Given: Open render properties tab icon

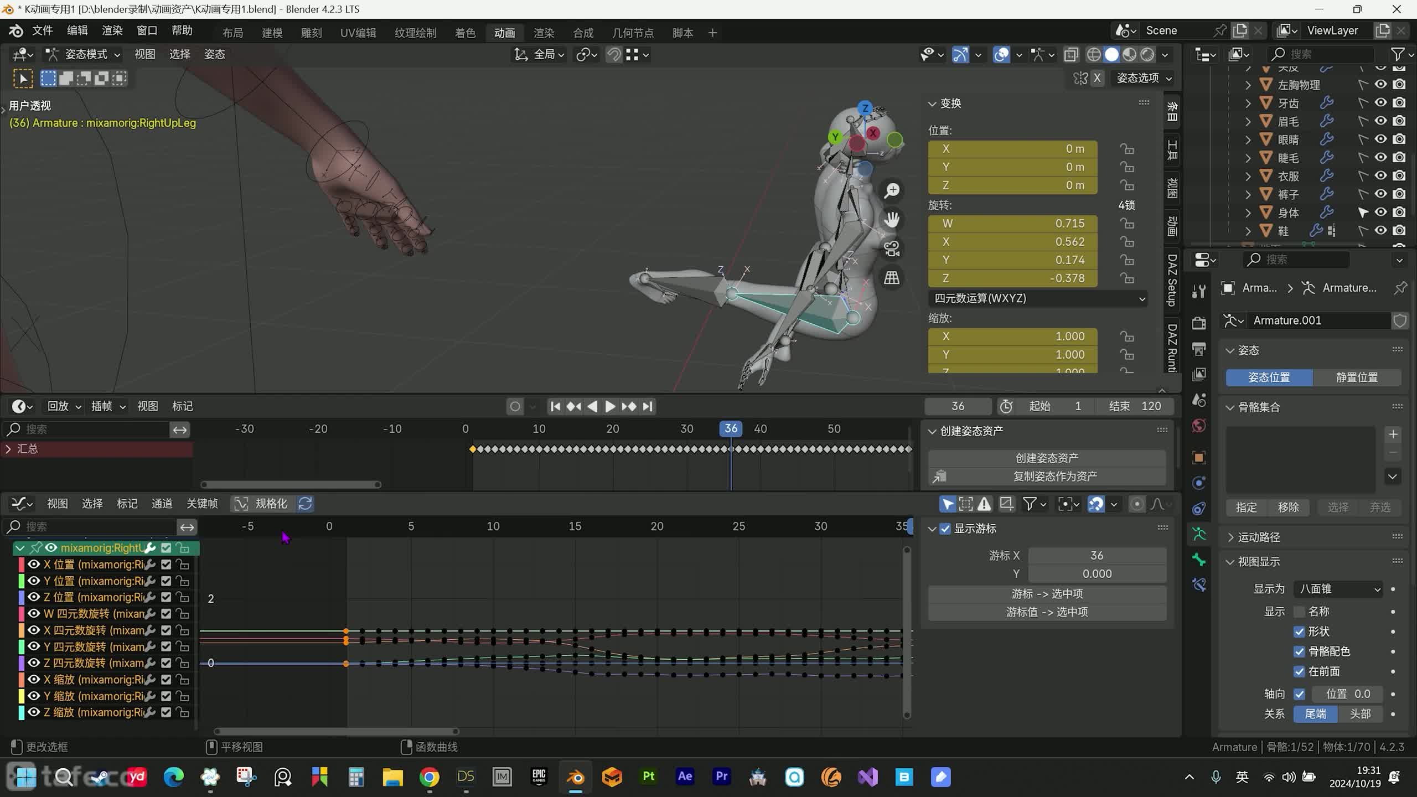Looking at the screenshot, I should click(1199, 323).
